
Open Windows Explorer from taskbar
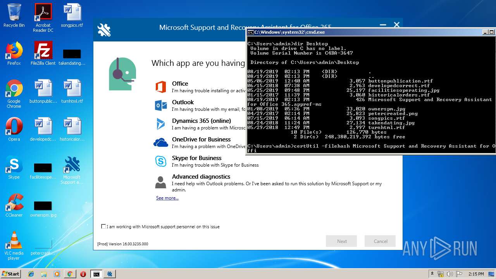coord(44,274)
